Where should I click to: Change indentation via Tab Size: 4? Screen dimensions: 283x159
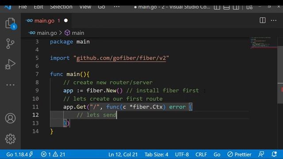click(156, 155)
